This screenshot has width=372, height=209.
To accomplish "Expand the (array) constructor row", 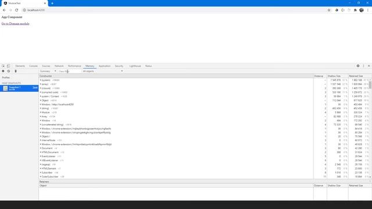I will 41,84.
